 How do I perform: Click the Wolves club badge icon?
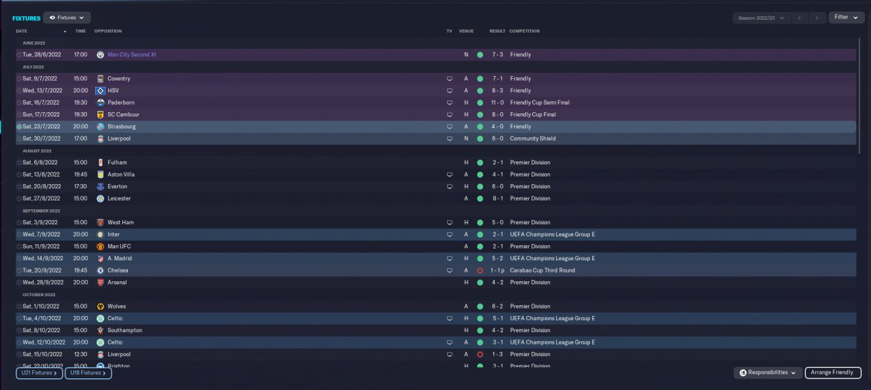click(100, 306)
